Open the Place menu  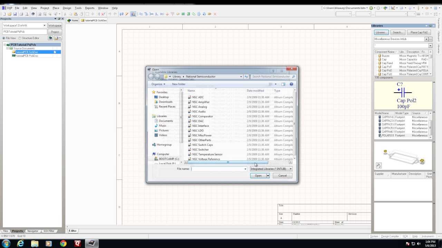[56, 8]
